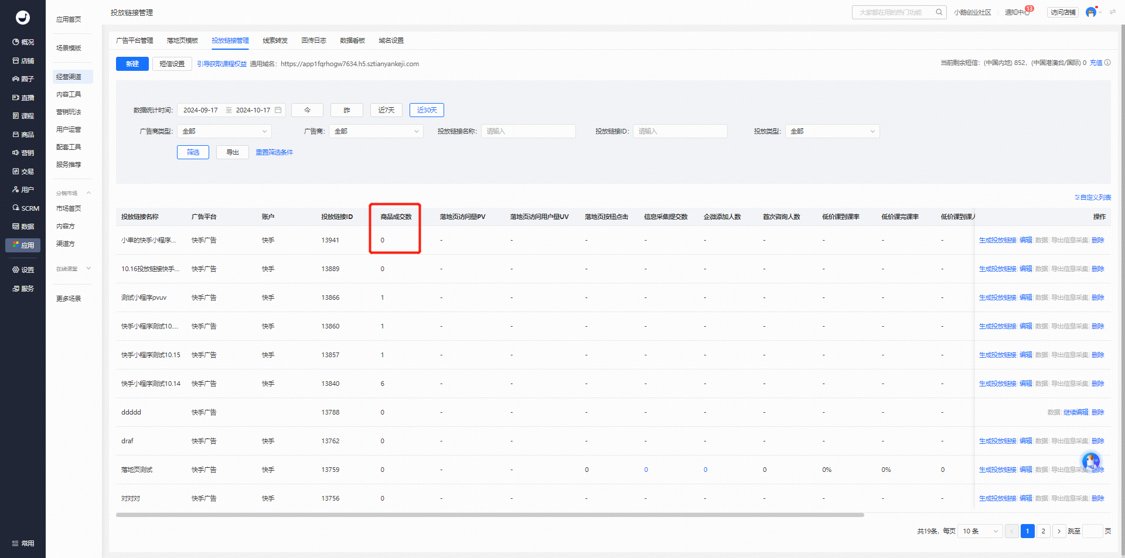Open 场景模版 in secondary menu

[x=69, y=48]
